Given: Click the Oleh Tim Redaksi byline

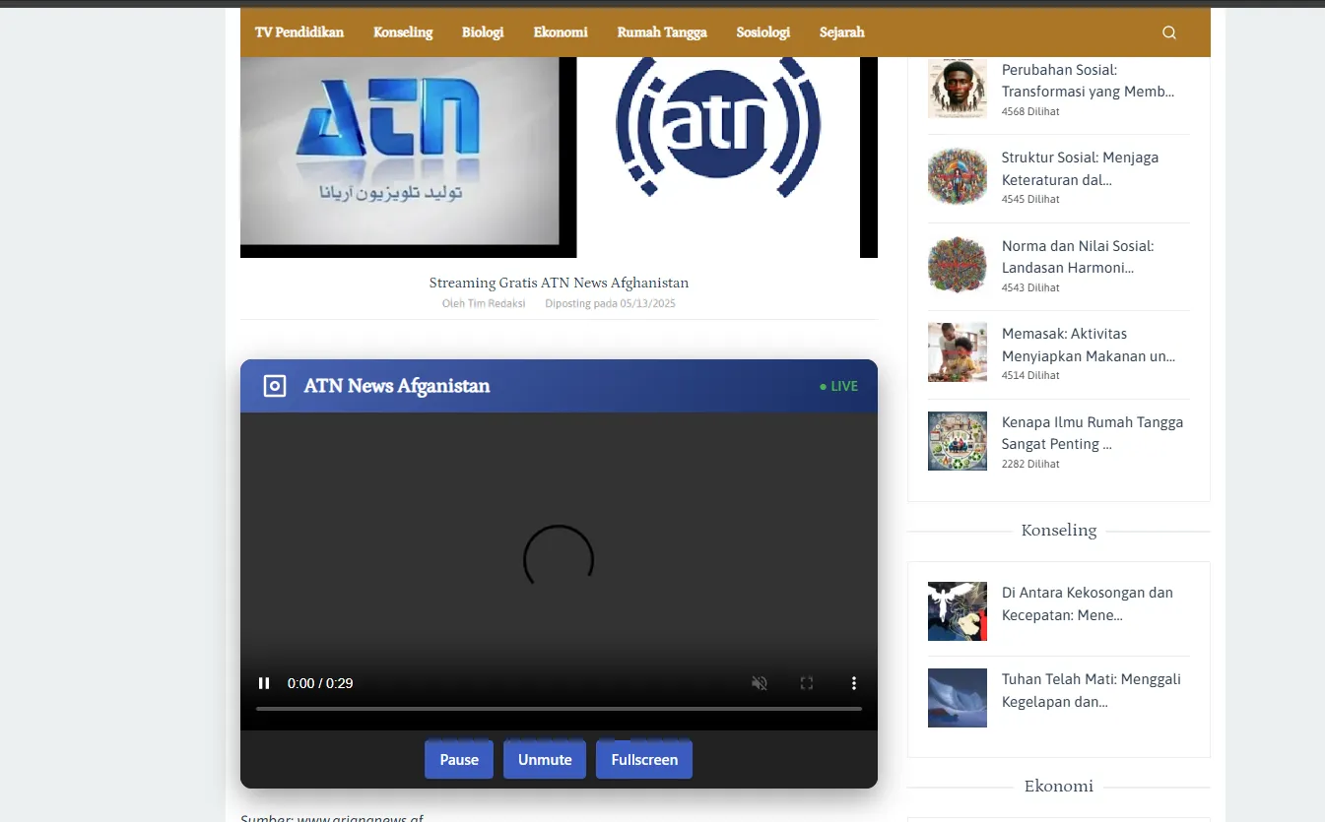Looking at the screenshot, I should (484, 303).
